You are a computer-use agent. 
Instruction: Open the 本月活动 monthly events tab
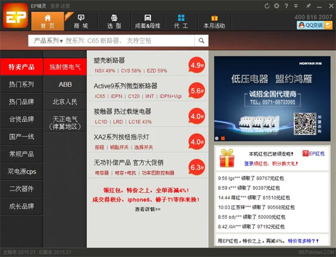214,21
